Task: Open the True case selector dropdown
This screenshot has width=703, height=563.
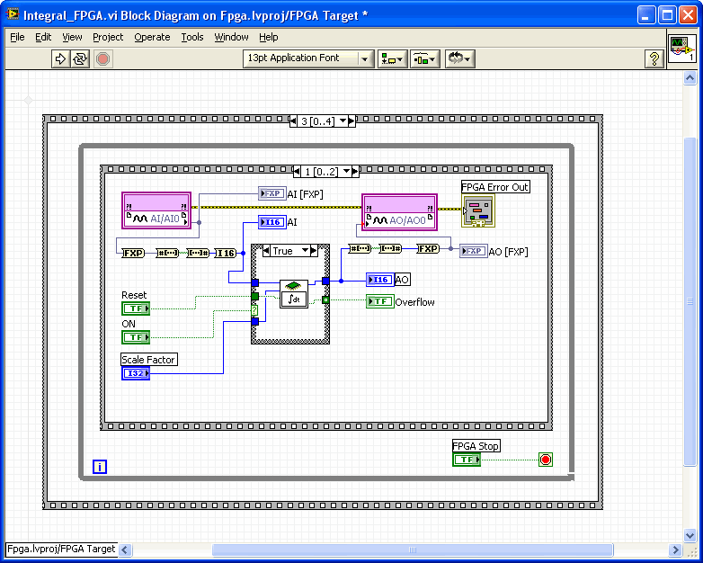Action: point(306,251)
